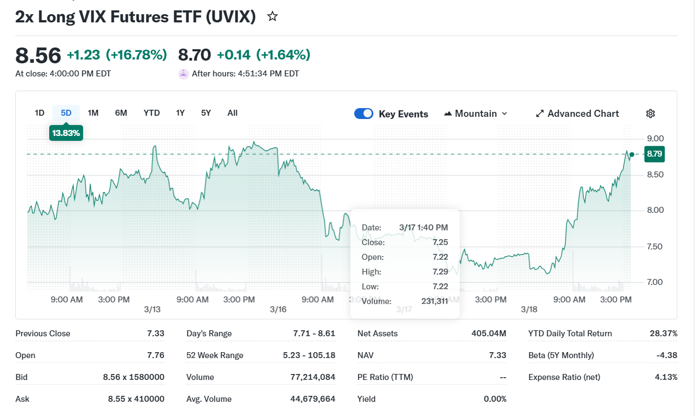The height and width of the screenshot is (416, 697).
Task: Select the 1Y time range
Action: (180, 113)
